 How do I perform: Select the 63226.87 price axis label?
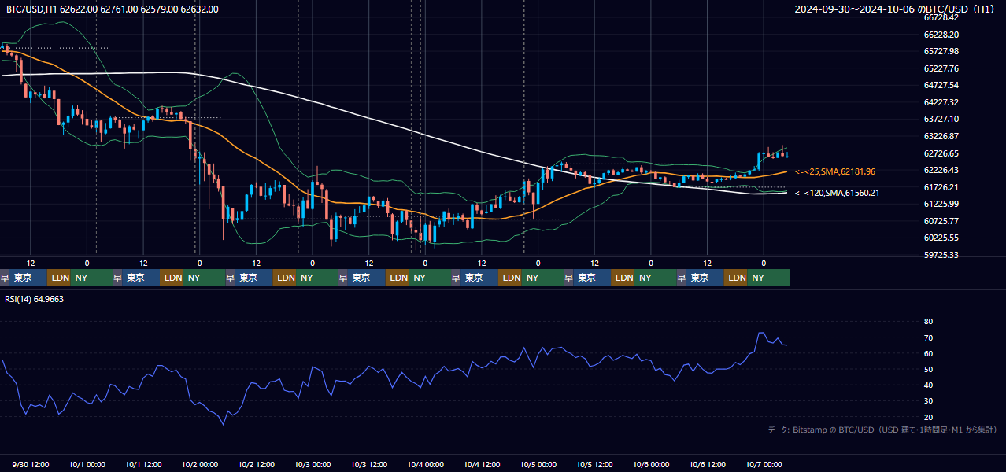[x=941, y=135]
